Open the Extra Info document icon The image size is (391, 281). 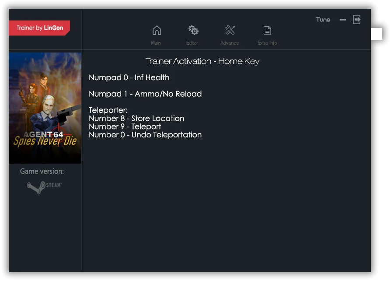[x=267, y=31]
